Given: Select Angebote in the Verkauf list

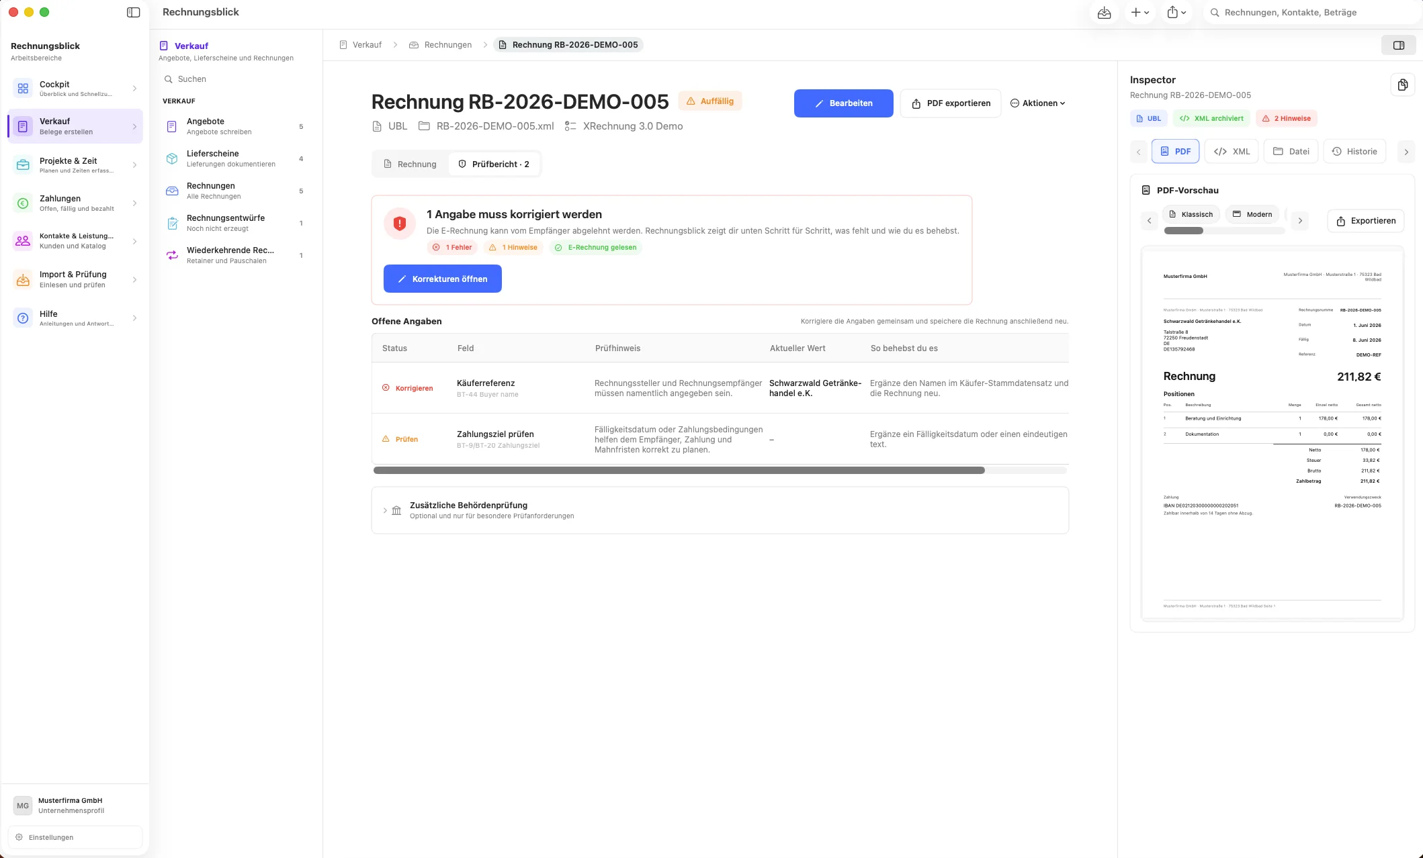Looking at the screenshot, I should point(235,126).
